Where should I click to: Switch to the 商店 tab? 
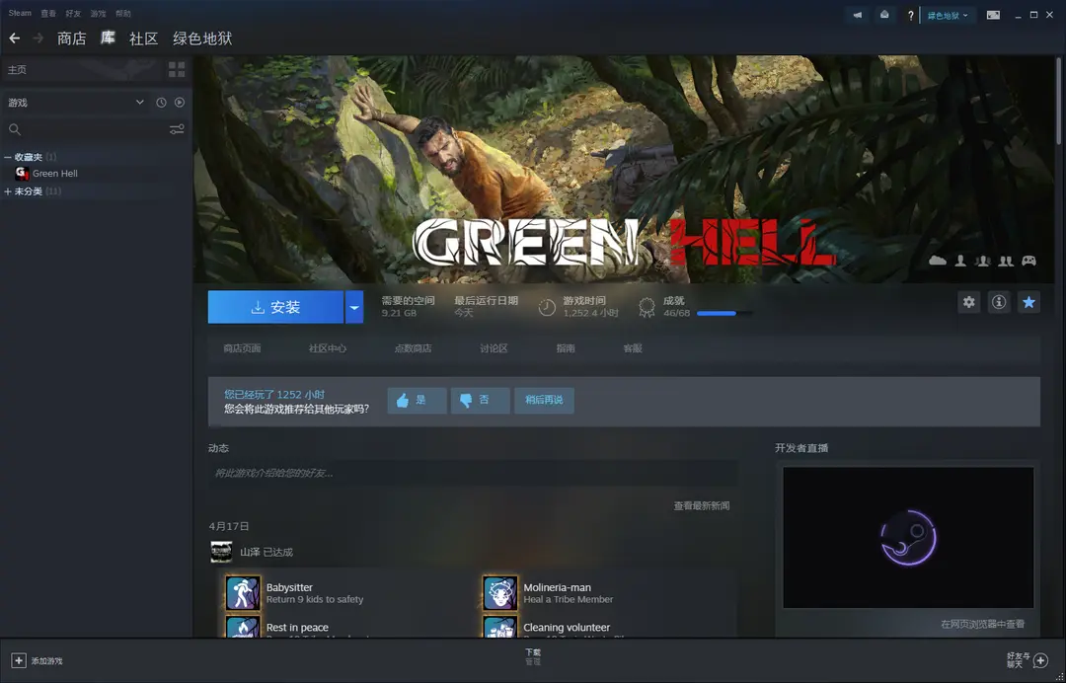coord(71,38)
